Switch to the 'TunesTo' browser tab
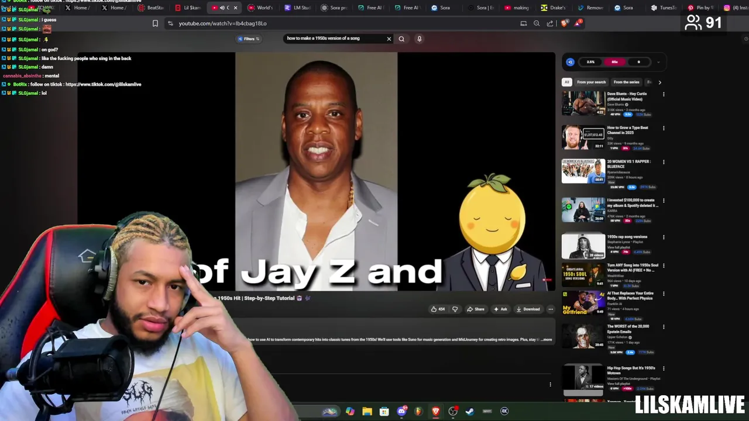This screenshot has width=749, height=421. 664,8
